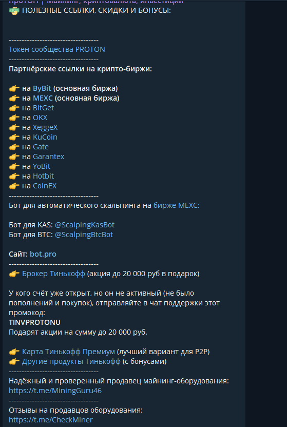The height and width of the screenshot is (427, 287).
Task: Visit the XeggeX exchange link
Action: (x=45, y=127)
